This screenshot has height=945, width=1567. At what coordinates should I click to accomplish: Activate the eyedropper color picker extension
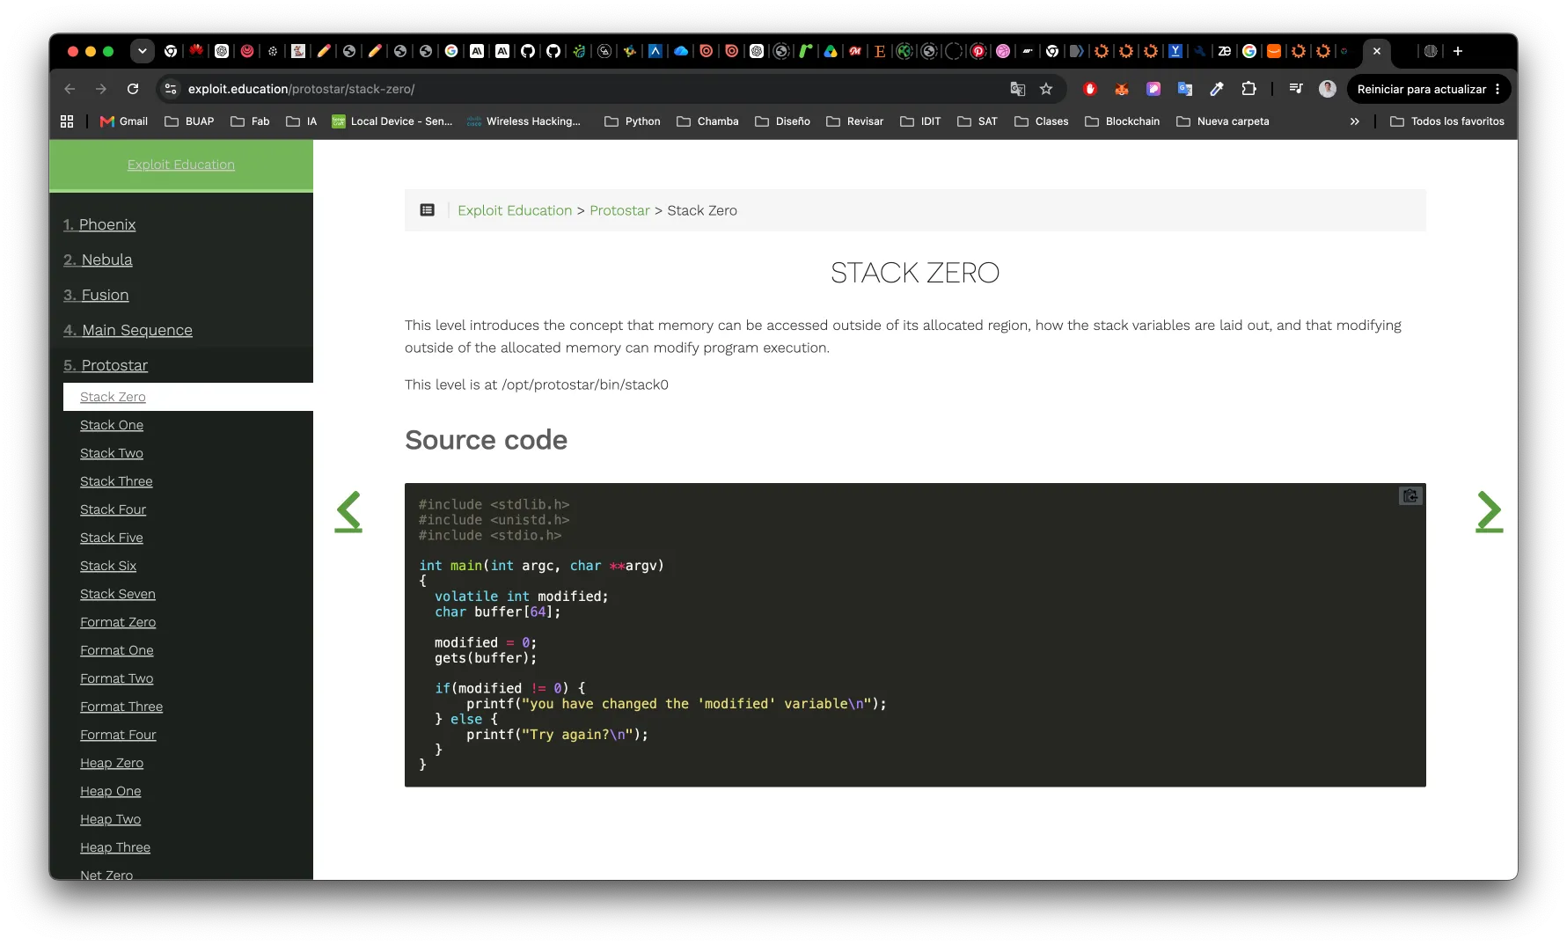(1217, 89)
